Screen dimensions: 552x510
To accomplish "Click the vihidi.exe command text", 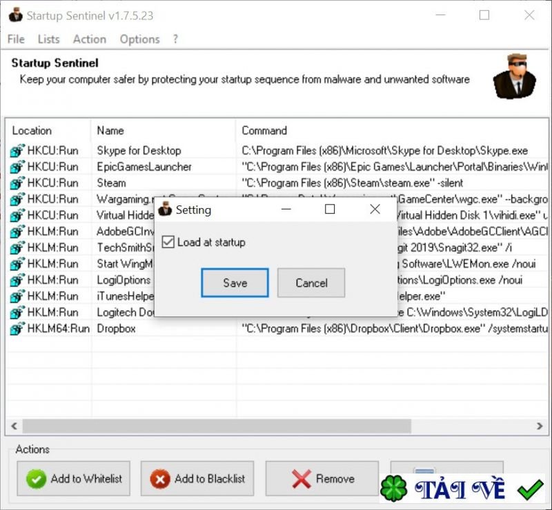I will click(473, 215).
